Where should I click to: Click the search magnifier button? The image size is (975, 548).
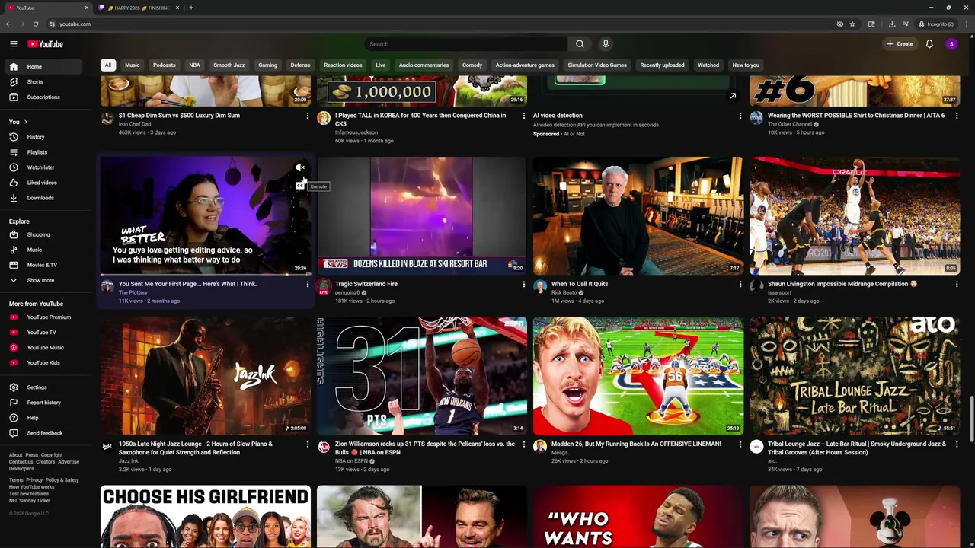580,44
